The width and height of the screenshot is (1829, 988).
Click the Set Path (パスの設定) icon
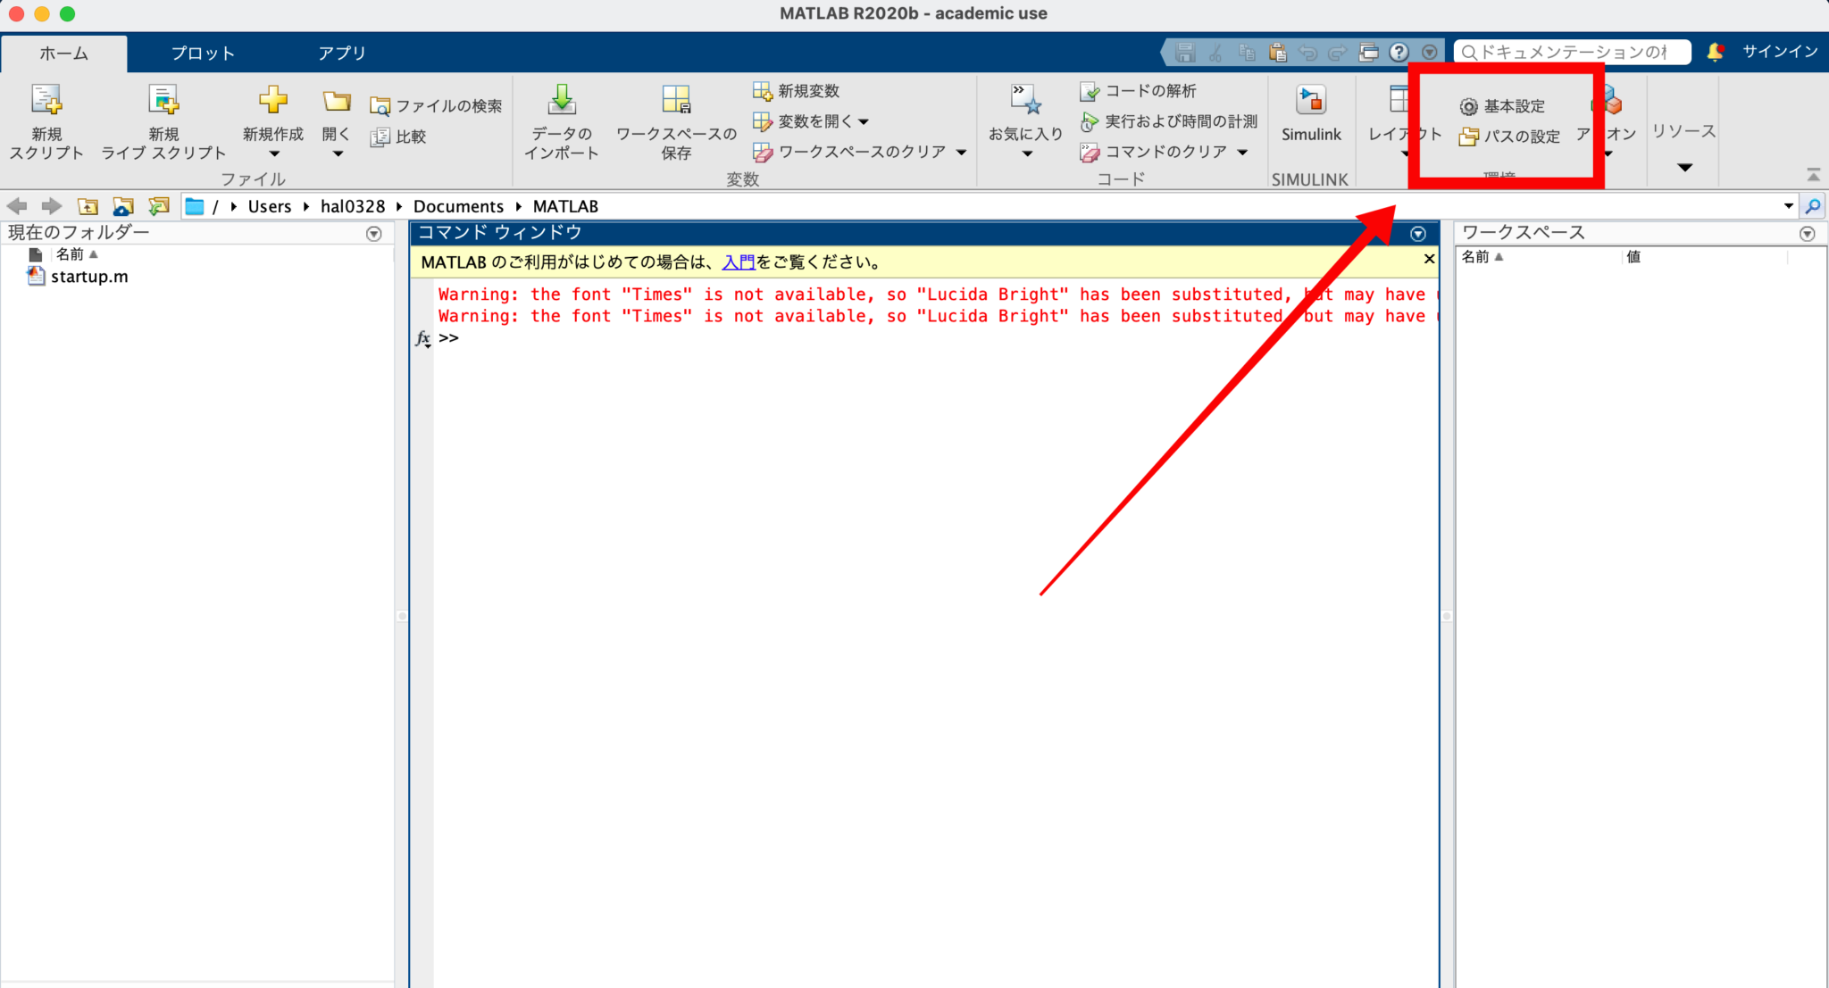(1468, 137)
